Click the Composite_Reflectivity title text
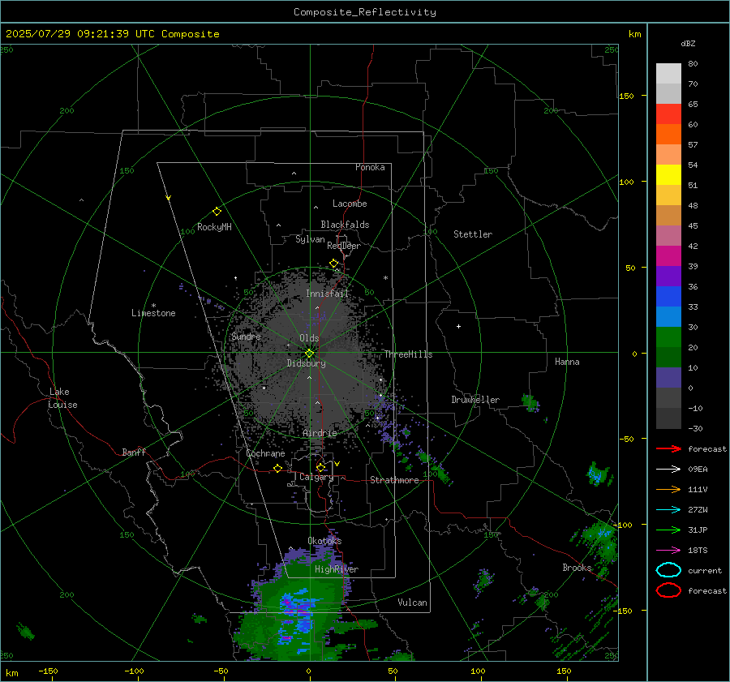 pos(365,12)
